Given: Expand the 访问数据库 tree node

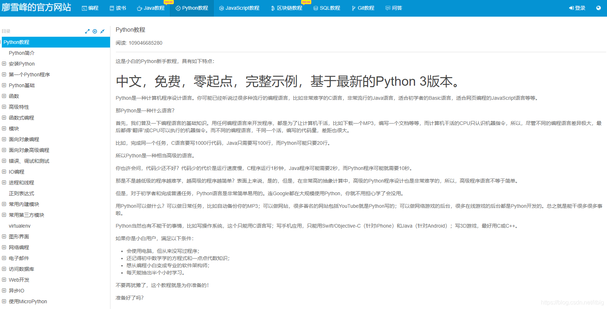Looking at the screenshot, I should [4, 269].
